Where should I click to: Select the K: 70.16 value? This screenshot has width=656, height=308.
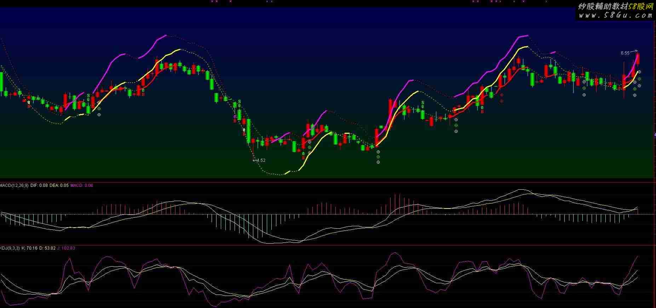click(30, 248)
